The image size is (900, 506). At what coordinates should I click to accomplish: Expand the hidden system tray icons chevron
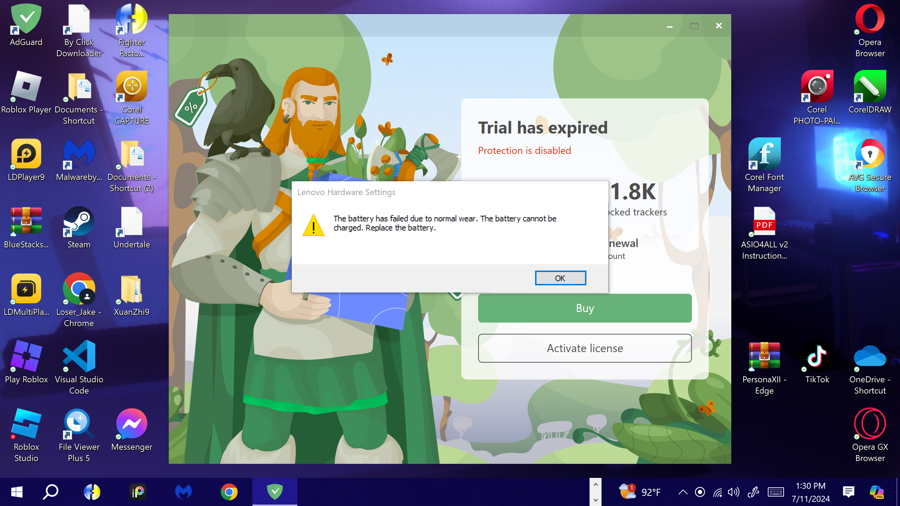[x=683, y=492]
